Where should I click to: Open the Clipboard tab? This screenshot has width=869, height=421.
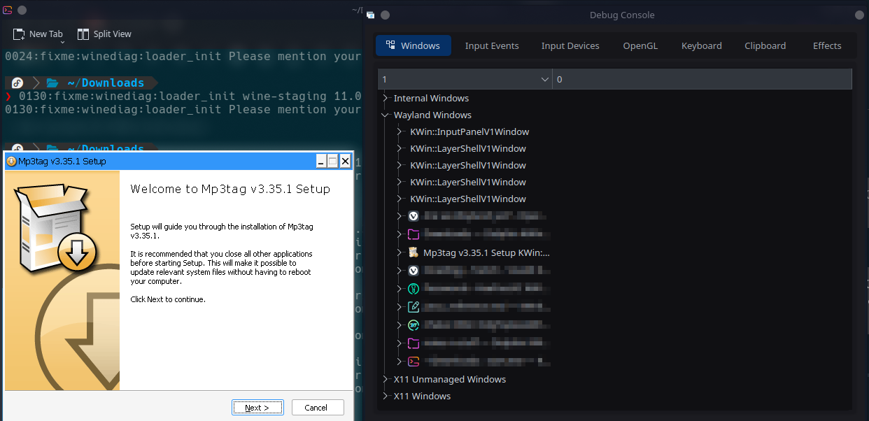[x=765, y=45]
